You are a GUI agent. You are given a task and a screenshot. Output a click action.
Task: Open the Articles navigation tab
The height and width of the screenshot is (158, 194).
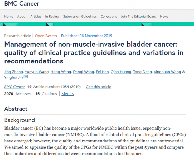click(x=36, y=16)
